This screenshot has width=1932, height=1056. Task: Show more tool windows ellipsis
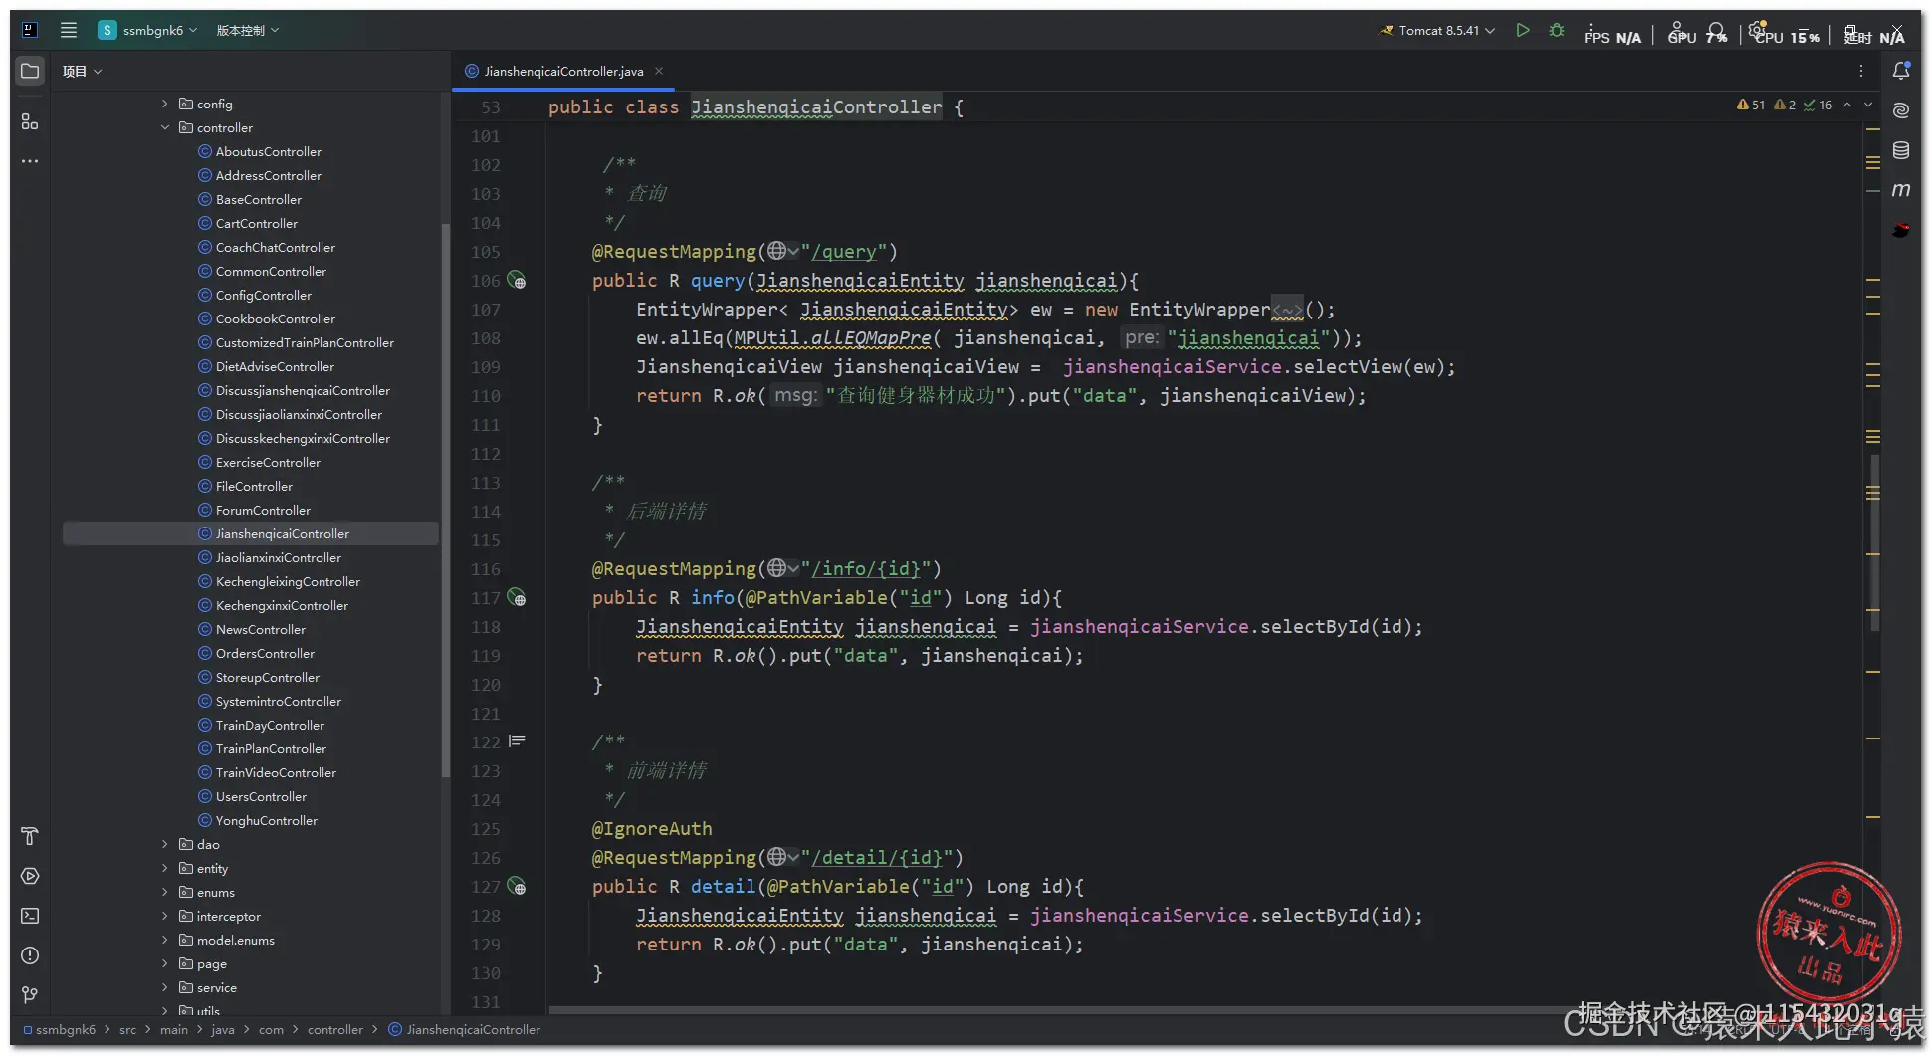30,161
